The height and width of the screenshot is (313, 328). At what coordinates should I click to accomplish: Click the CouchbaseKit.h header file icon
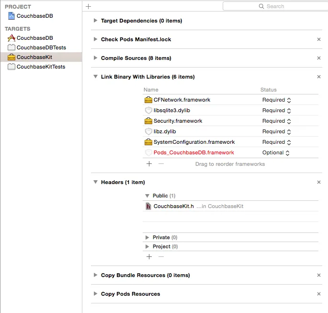148,207
